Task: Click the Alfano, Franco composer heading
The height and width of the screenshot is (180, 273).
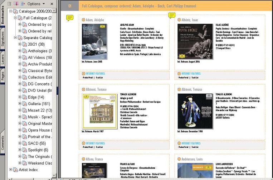Action: pyautogui.click(x=94, y=159)
